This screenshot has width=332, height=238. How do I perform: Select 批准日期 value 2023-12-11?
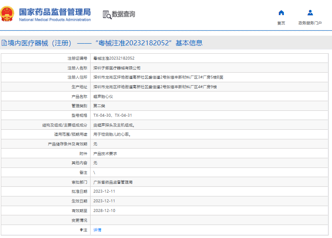[104, 191]
